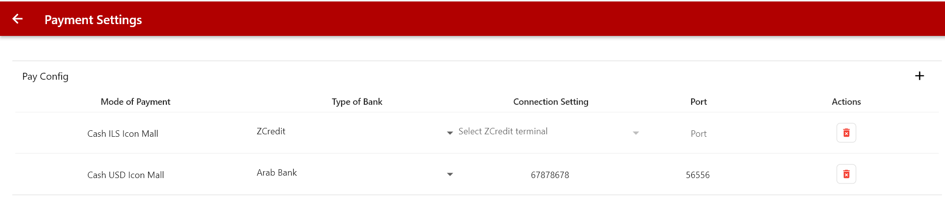Click the Payment Settings page title
Screen dimensions: 945x212
click(93, 20)
